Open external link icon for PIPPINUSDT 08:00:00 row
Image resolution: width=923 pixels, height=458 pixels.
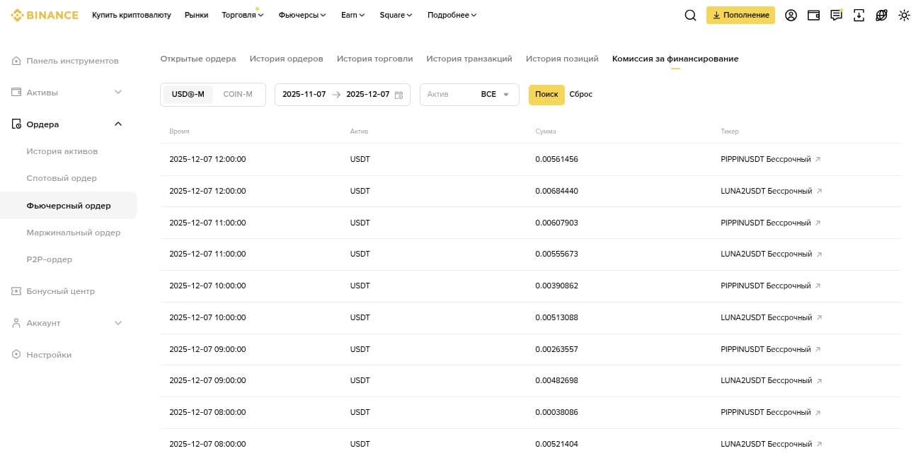point(818,413)
